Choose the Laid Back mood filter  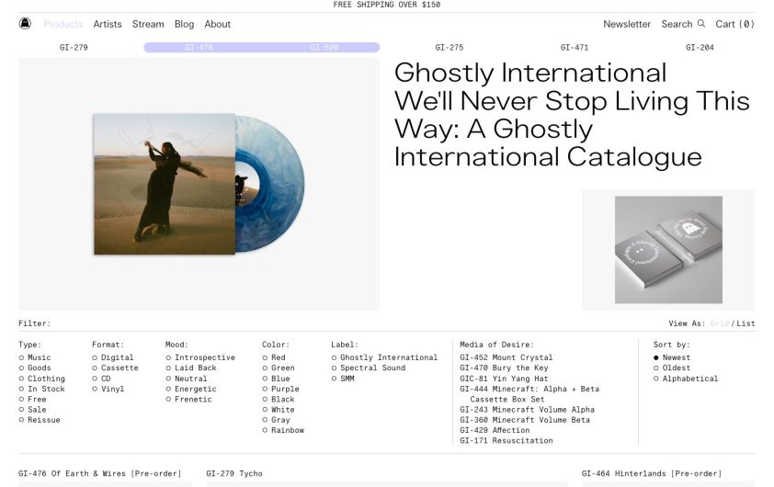(x=191, y=368)
